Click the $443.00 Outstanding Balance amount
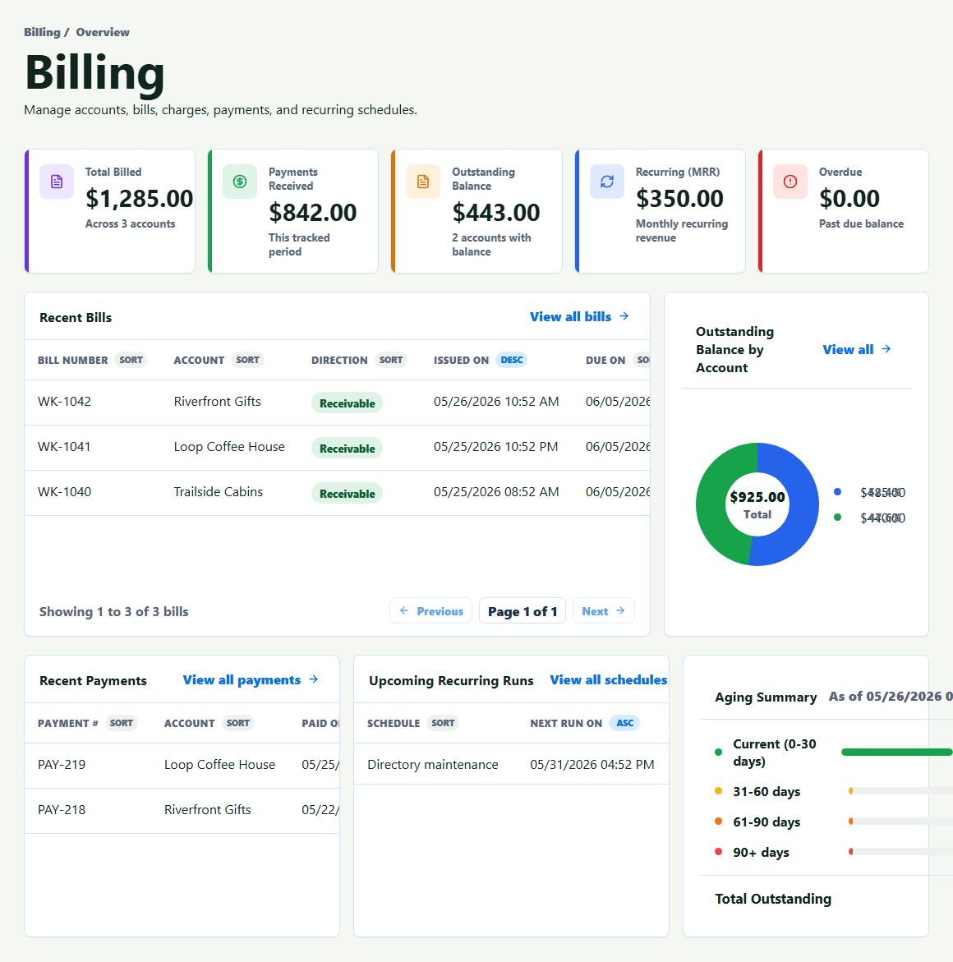 click(496, 212)
